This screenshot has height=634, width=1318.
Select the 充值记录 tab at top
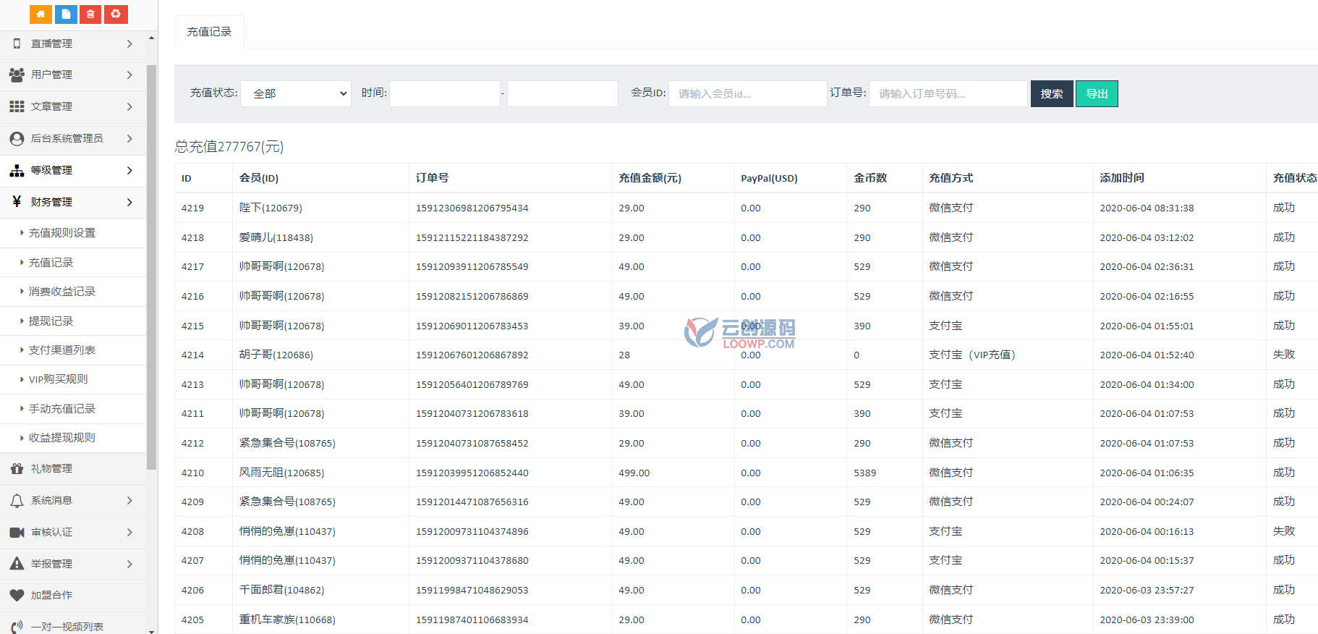209,32
